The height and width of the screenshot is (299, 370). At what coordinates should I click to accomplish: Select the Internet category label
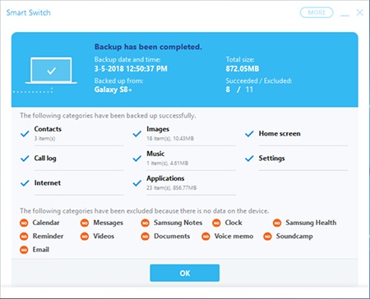click(47, 183)
